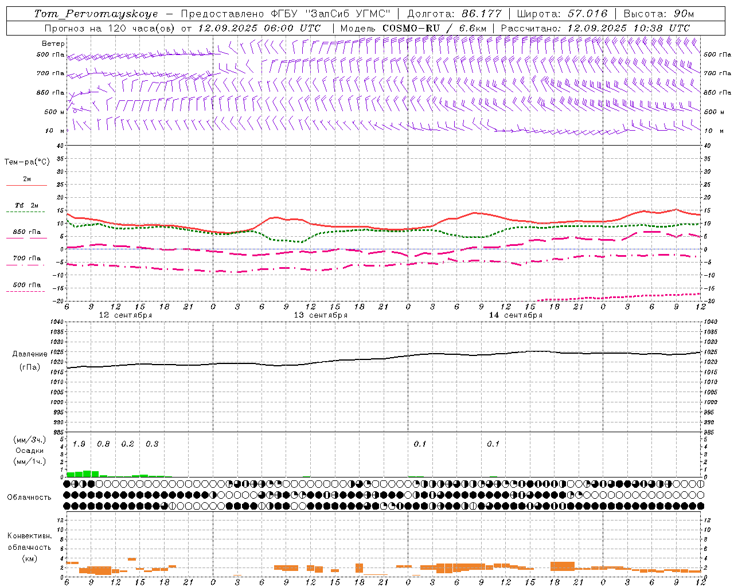Click the 0.2 precipitation amount
The image size is (734, 587).
pos(127,444)
